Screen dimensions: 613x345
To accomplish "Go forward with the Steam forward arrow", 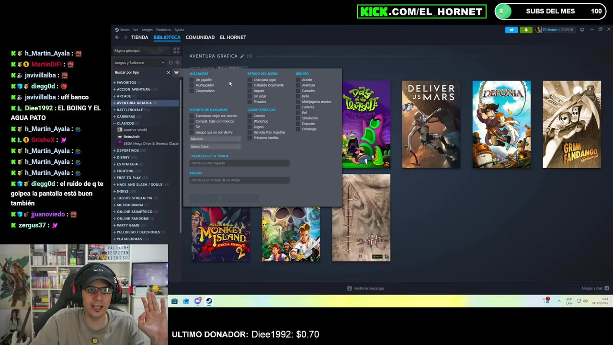I will 125,37.
